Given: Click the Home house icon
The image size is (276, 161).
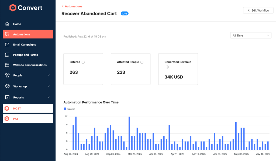Looking at the screenshot, I should pyautogui.click(x=7, y=24).
